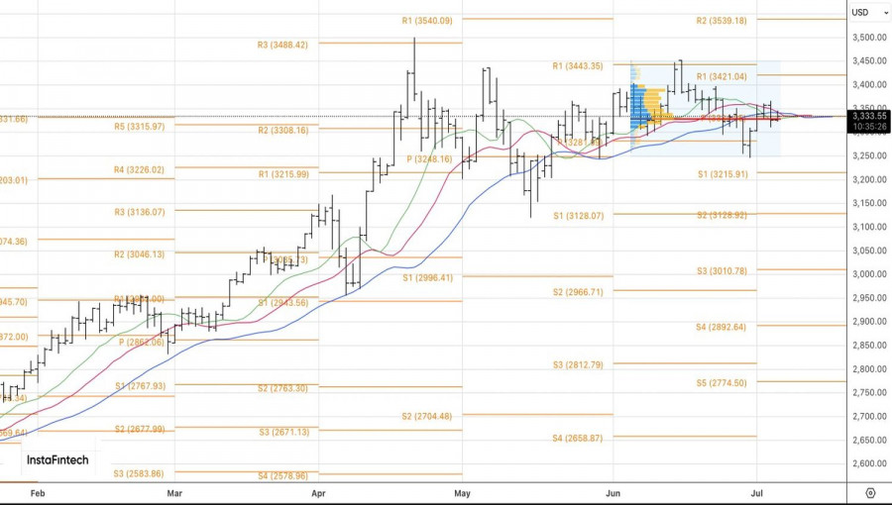
Task: Open the USD currency dropdown
Action: tap(869, 12)
